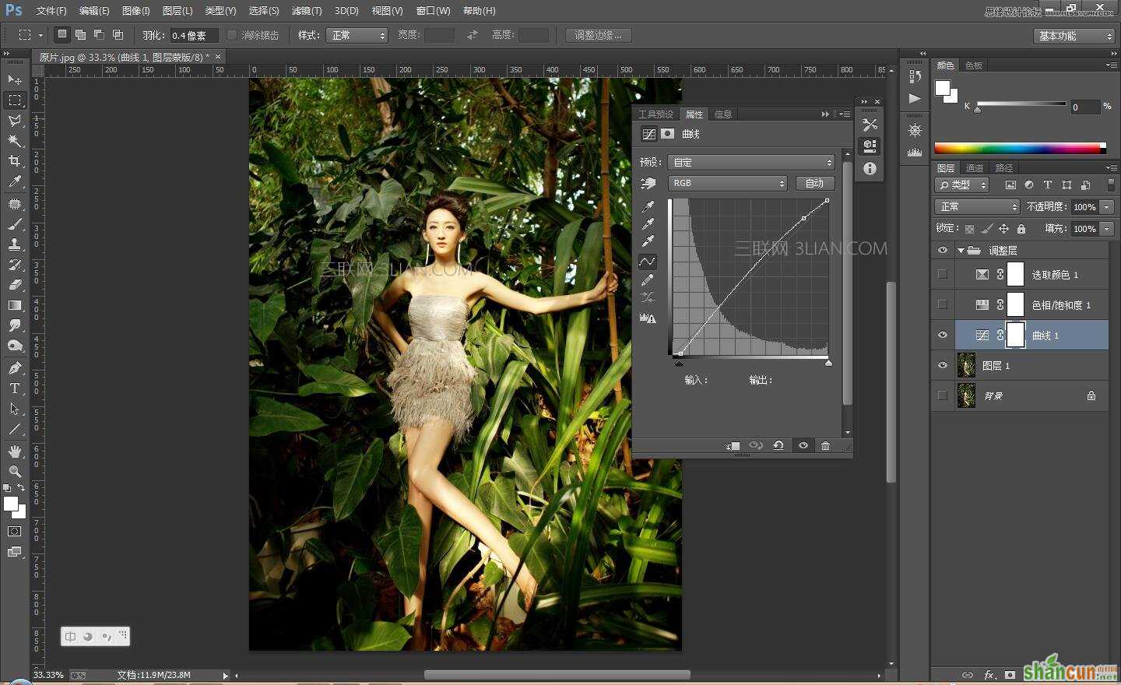Image resolution: width=1121 pixels, height=685 pixels.
Task: Open the 样式 dropdown set to 正常
Action: [x=357, y=35]
